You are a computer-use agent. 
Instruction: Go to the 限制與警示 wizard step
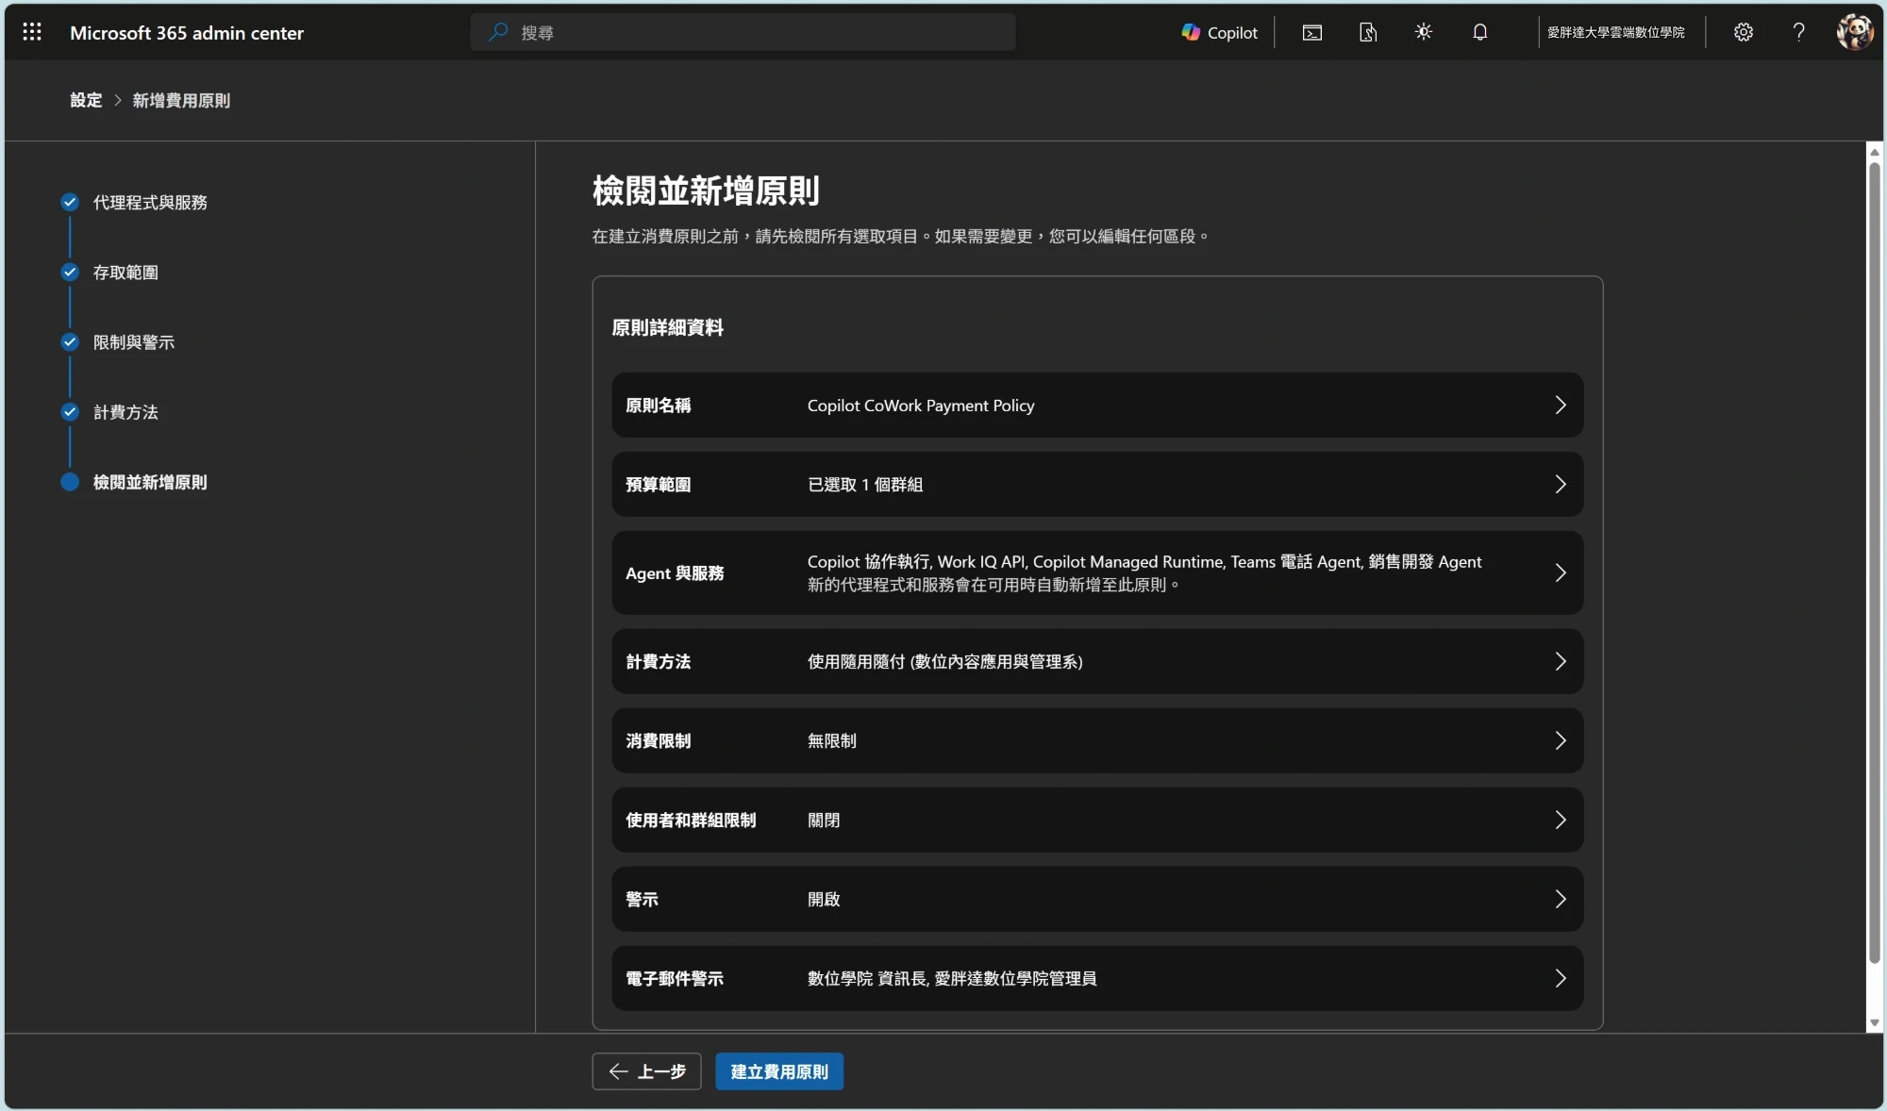[x=134, y=341]
